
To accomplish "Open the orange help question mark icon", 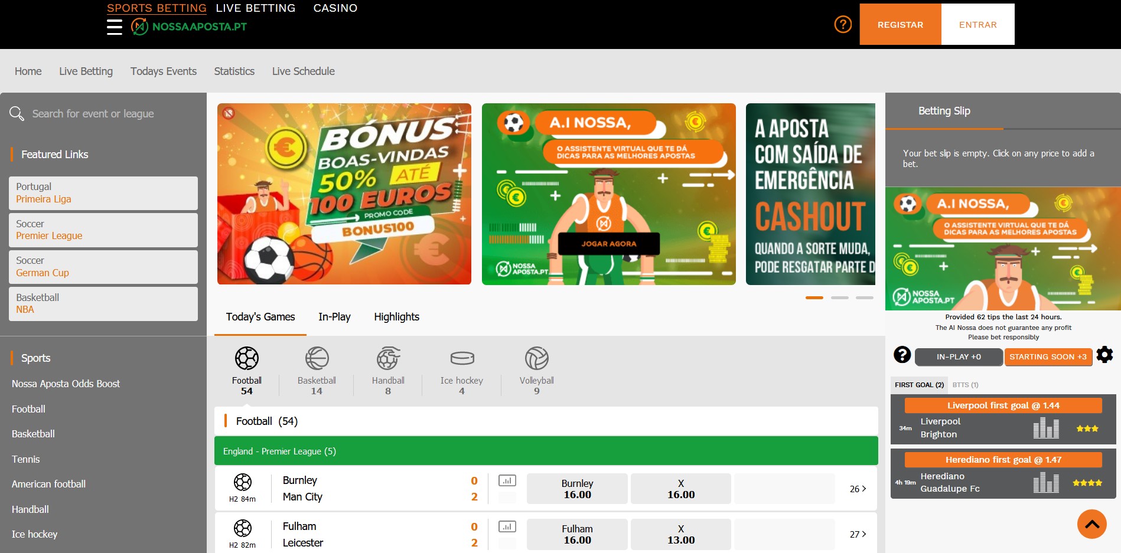I will tap(843, 24).
